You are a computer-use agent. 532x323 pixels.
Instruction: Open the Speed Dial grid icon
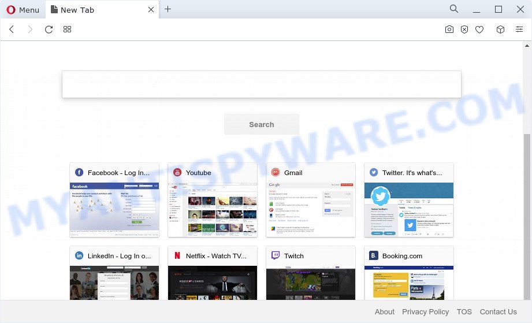[x=67, y=29]
